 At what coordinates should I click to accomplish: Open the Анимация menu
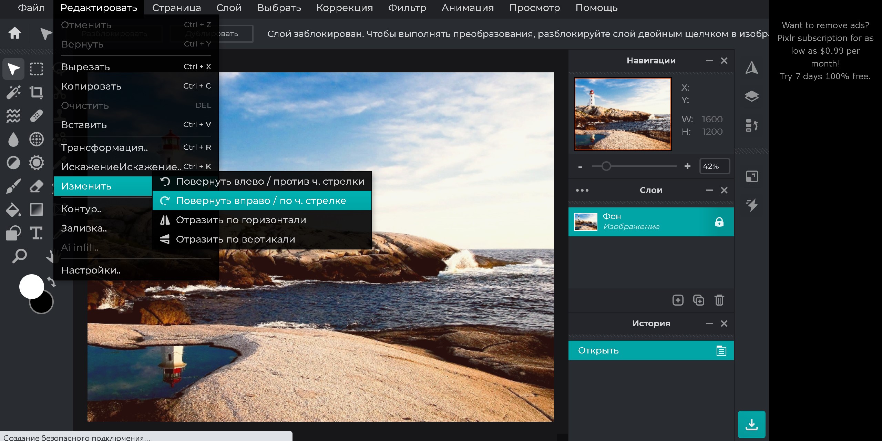pos(468,8)
